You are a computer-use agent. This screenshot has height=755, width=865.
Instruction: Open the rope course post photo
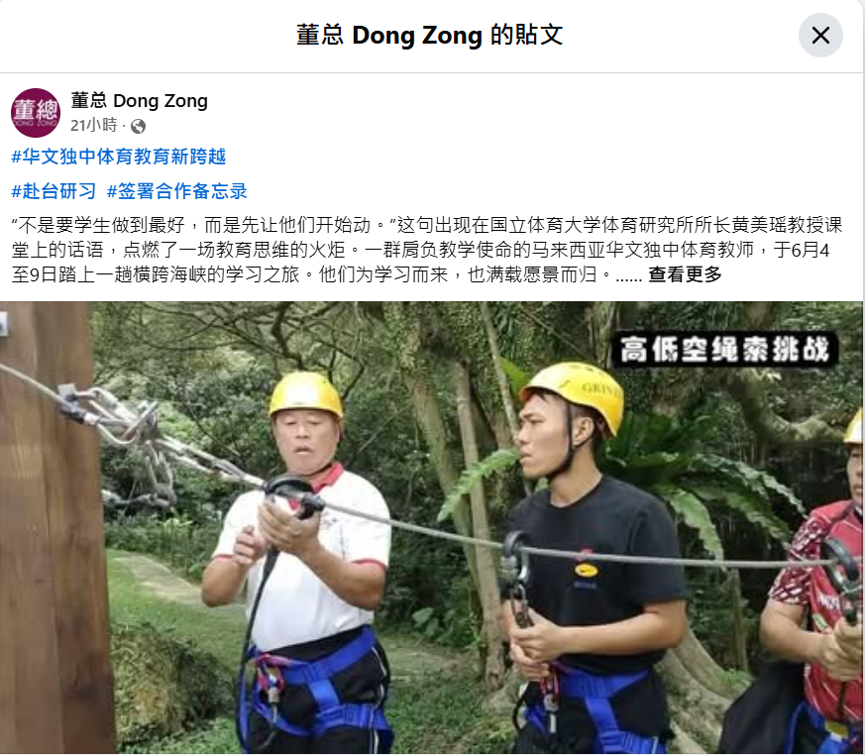tap(431, 528)
